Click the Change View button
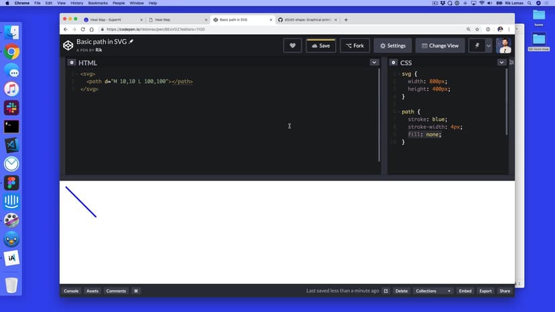555x312 pixels. [x=440, y=46]
